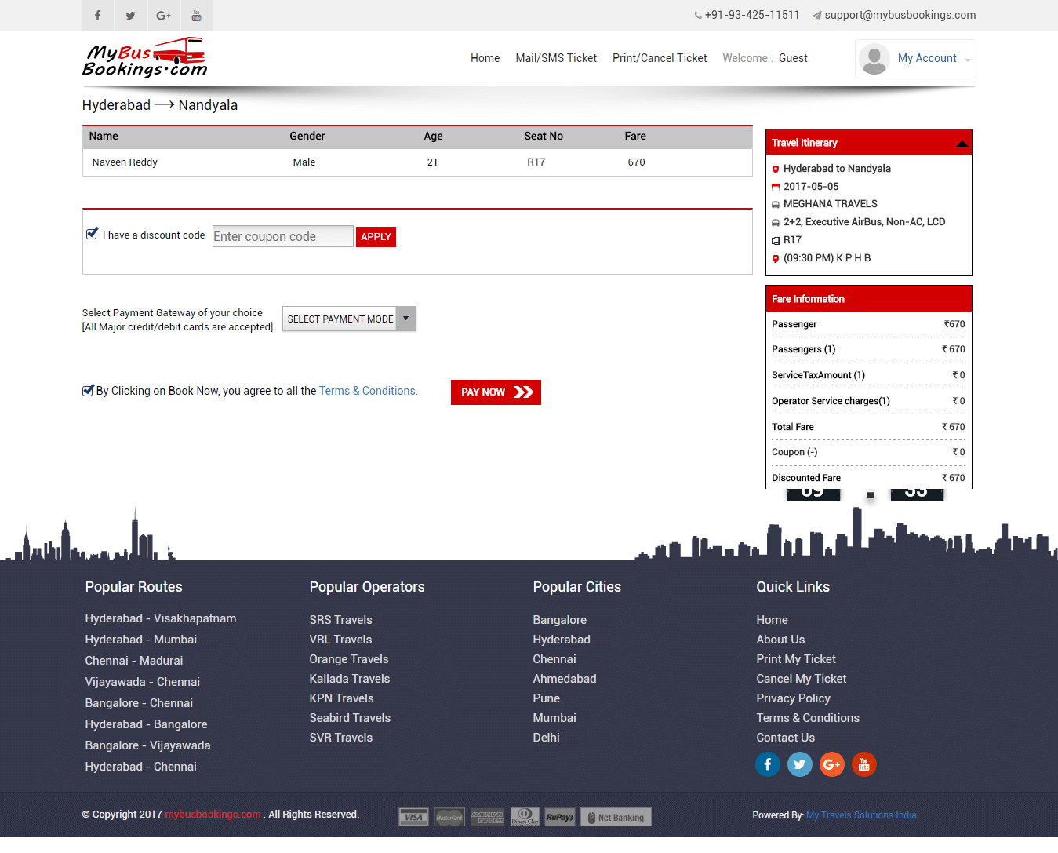Open Hyderabad - Bangalore popular route
1058x853 pixels.
pyautogui.click(x=147, y=724)
